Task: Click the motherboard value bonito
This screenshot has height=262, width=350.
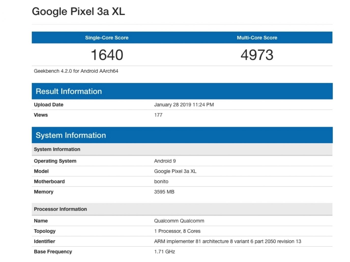Action: [x=161, y=182]
